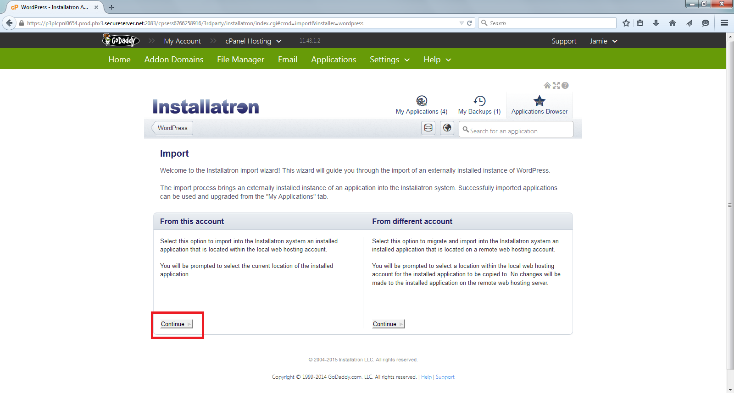The width and height of the screenshot is (734, 393).
Task: Click Support in top bar
Action: [564, 41]
